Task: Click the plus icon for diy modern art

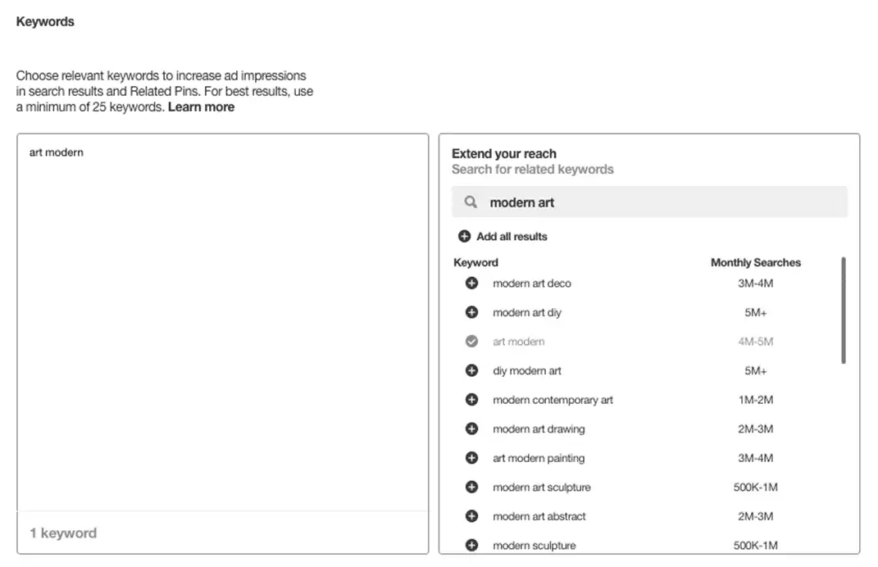Action: point(471,370)
